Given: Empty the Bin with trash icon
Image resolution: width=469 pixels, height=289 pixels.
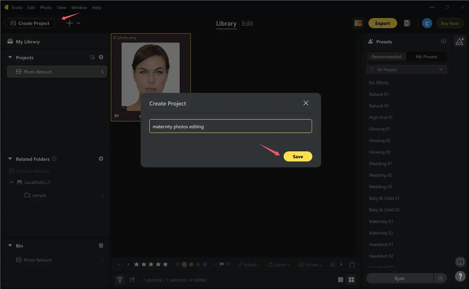Looking at the screenshot, I should 101,246.
